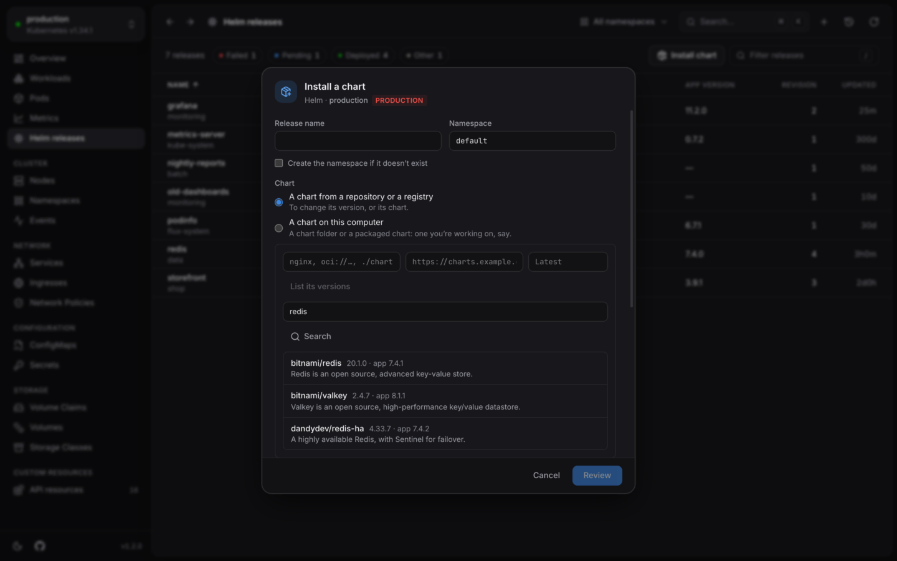Click the top bar Search field
This screenshot has width=897, height=561.
[744, 22]
